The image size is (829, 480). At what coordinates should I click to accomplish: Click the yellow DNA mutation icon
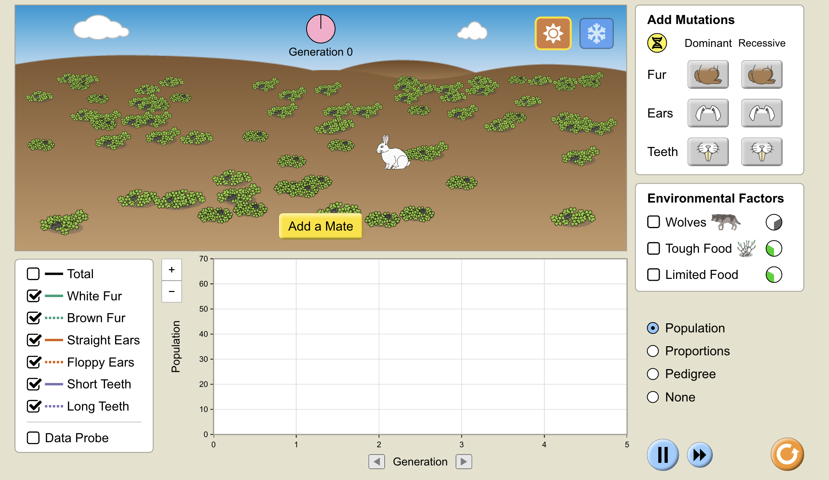pyautogui.click(x=657, y=43)
